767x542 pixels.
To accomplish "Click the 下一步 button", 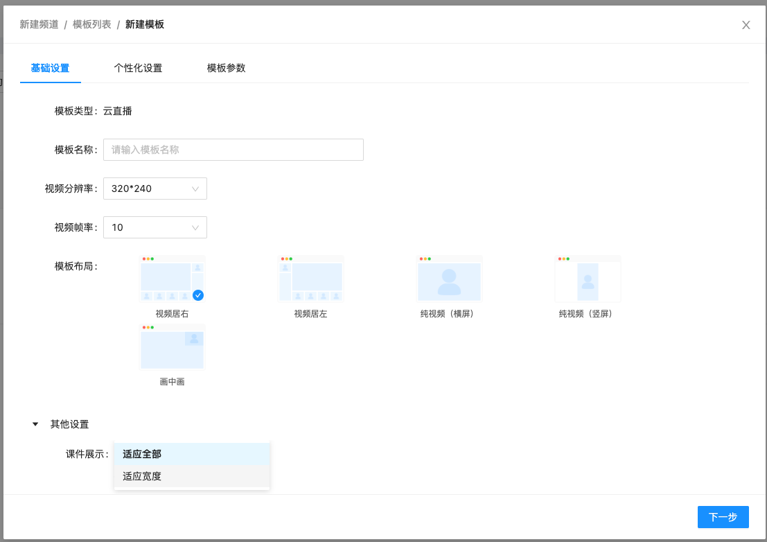I will (x=723, y=516).
